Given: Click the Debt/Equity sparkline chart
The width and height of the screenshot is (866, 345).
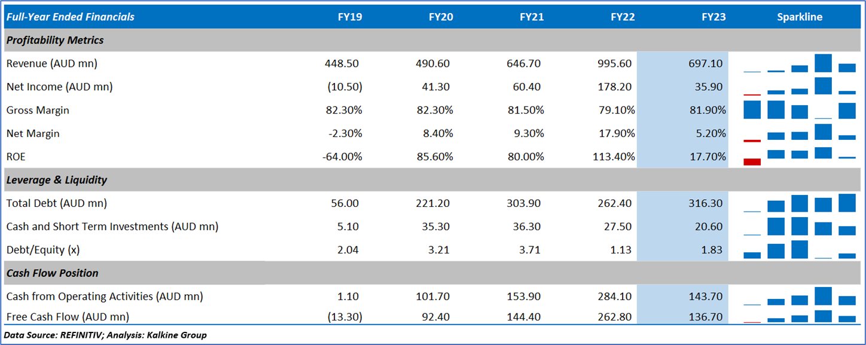Looking at the screenshot, I should 800,250.
